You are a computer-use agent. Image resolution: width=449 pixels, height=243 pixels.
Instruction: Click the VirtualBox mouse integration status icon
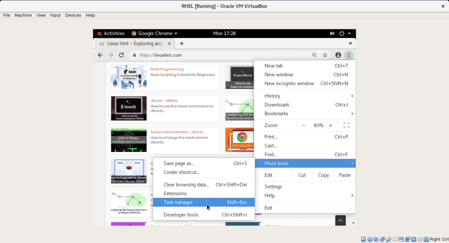coord(420,239)
